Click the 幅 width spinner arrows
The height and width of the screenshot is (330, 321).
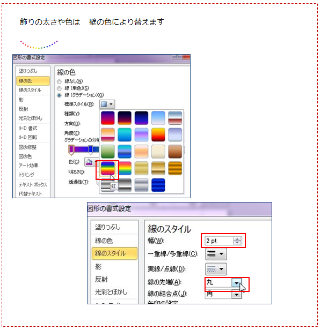(237, 241)
